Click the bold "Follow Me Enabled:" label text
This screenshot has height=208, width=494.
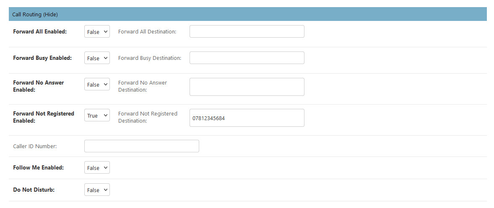38,168
